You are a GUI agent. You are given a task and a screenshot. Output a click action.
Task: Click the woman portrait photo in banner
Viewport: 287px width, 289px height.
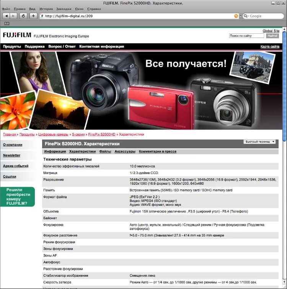click(x=38, y=72)
